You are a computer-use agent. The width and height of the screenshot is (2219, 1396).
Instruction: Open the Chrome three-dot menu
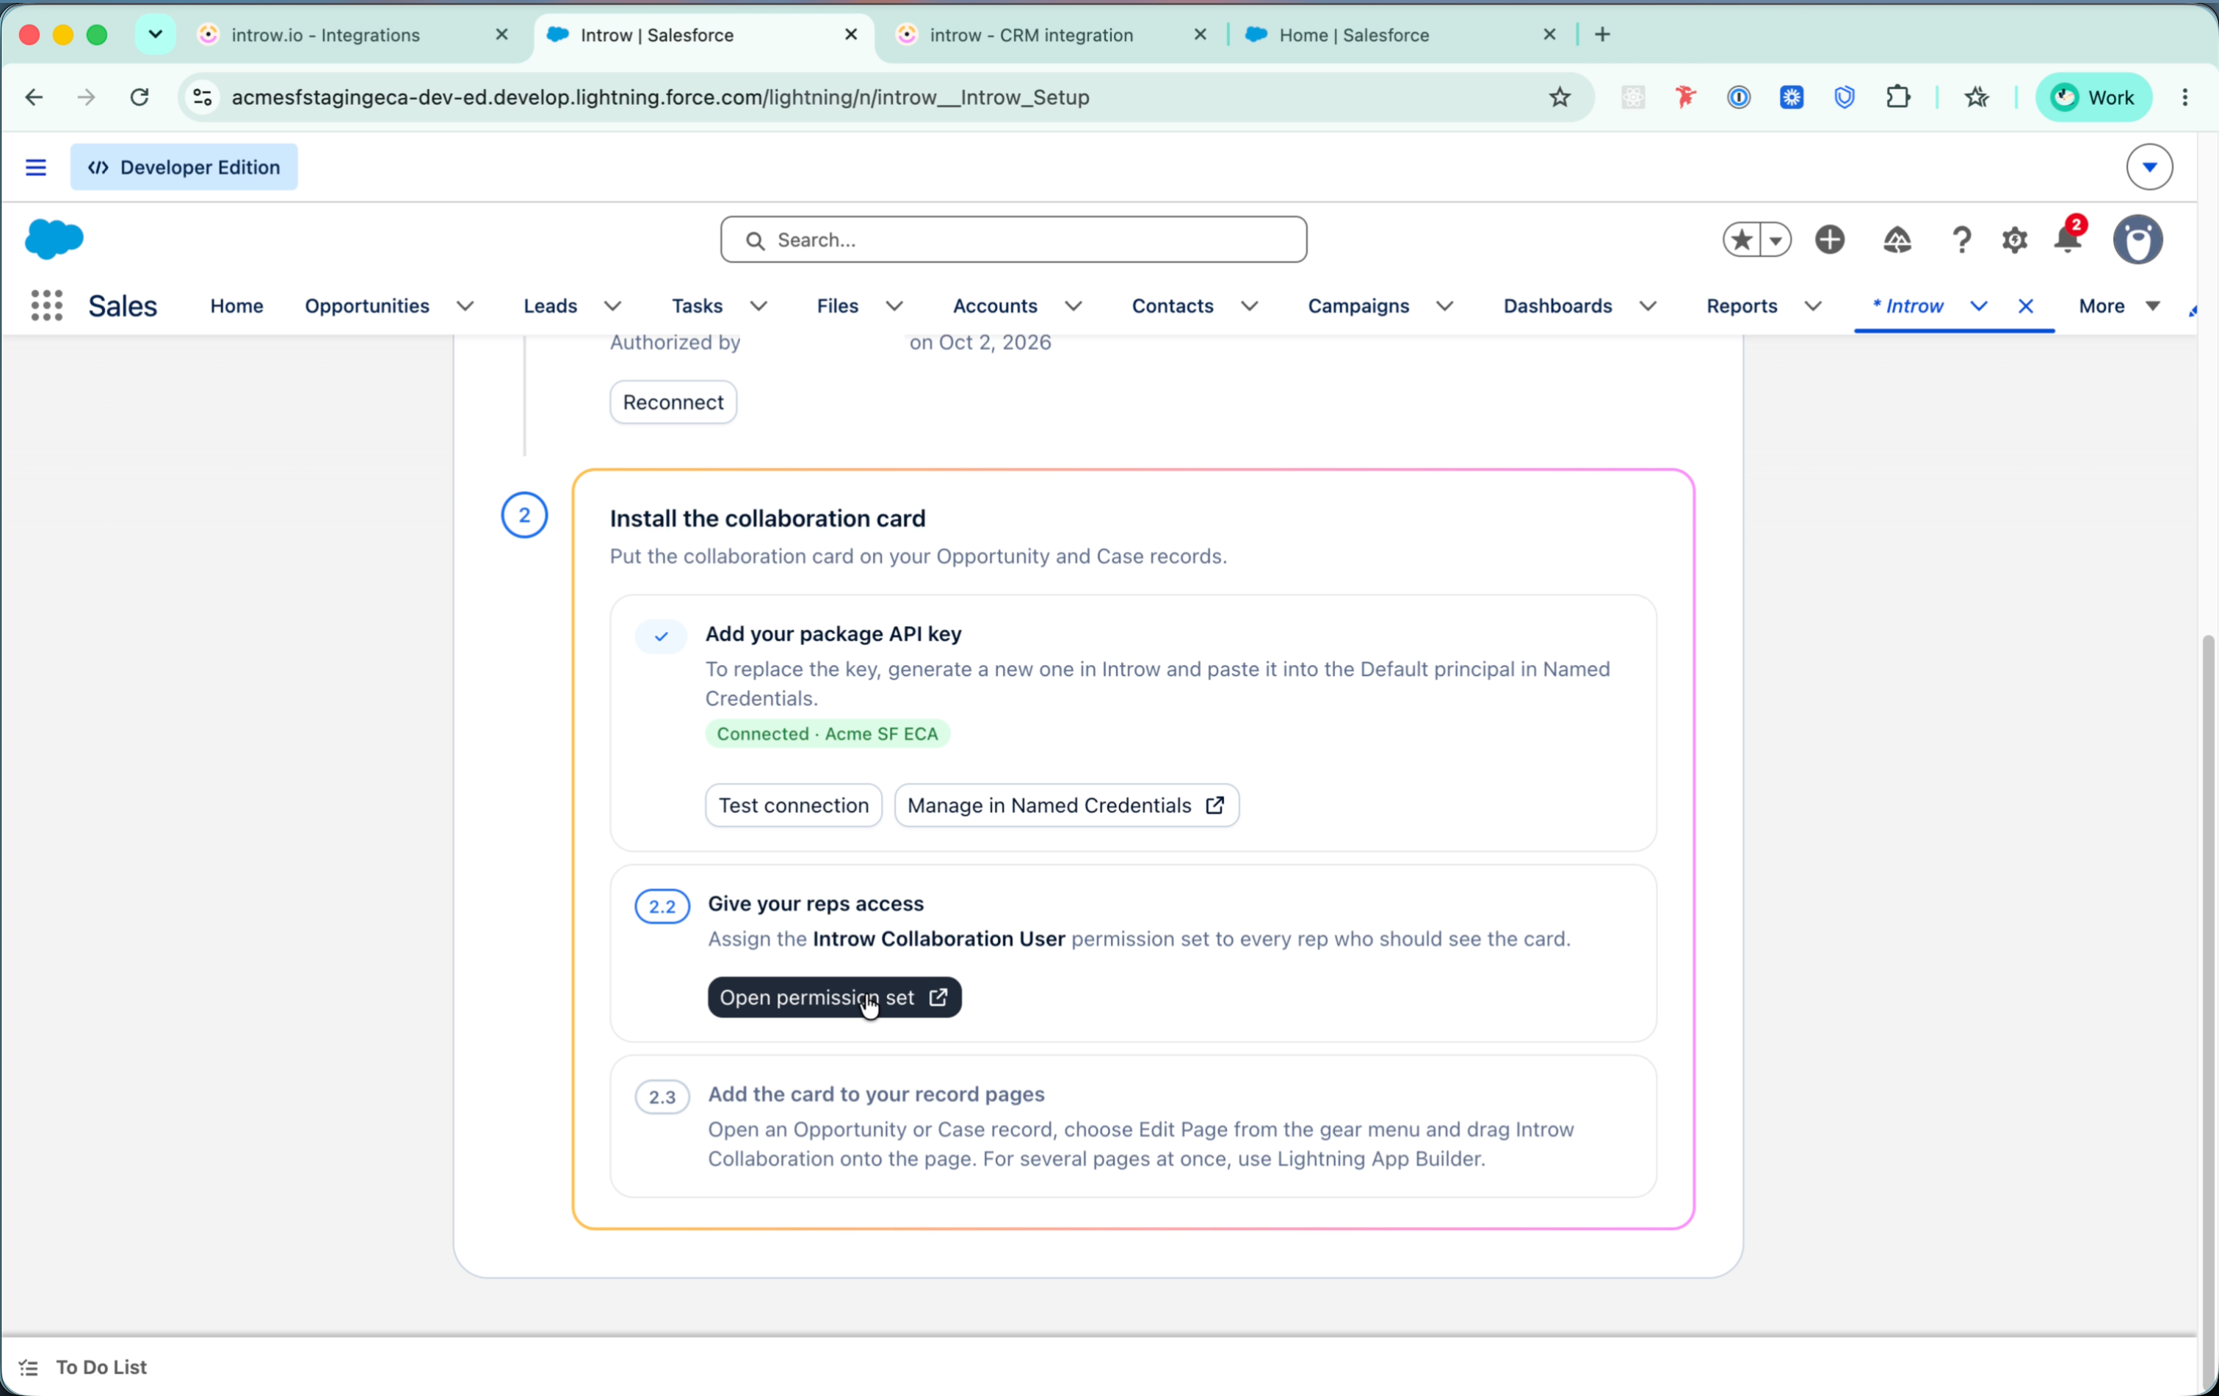point(2185,97)
